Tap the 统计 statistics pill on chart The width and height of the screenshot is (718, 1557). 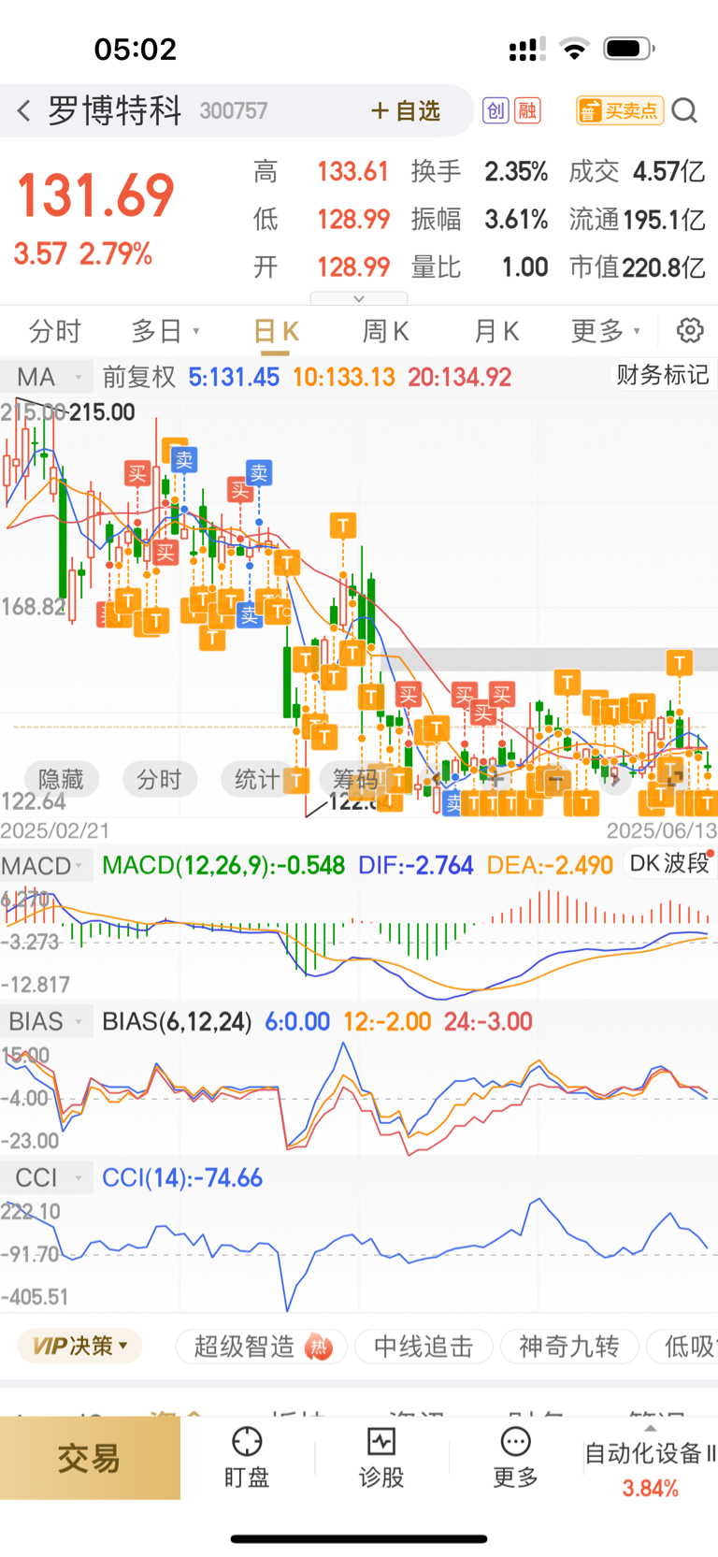[x=257, y=779]
